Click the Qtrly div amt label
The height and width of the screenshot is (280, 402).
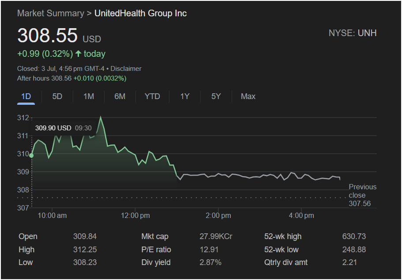coord(286,263)
